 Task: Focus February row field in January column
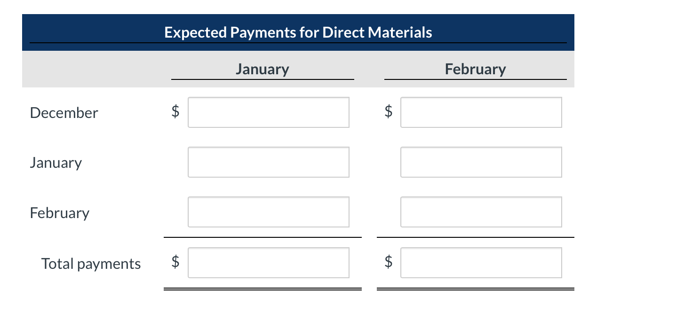[269, 212]
